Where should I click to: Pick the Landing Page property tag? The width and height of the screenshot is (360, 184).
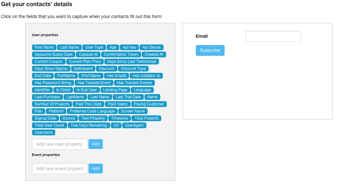(x=115, y=90)
